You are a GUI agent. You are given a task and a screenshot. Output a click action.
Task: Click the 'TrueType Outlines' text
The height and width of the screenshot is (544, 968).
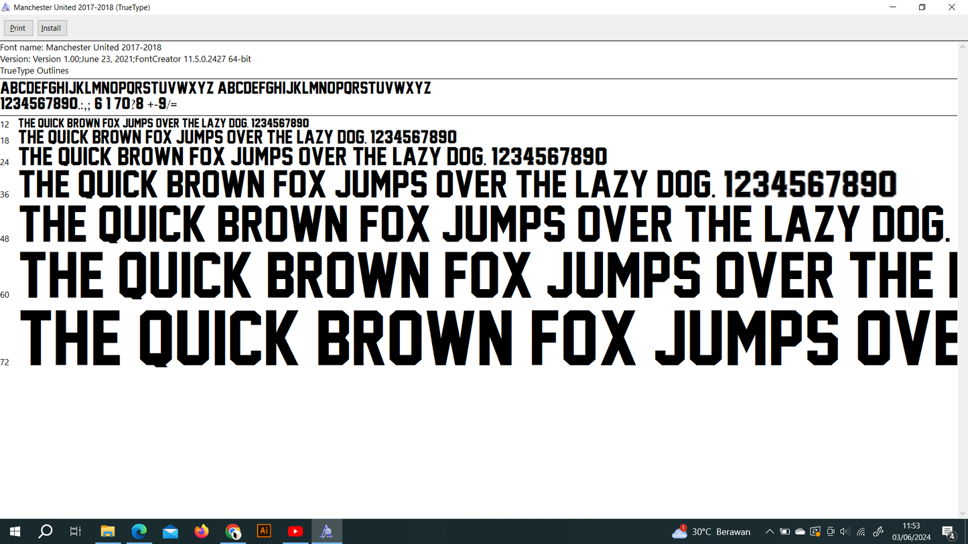click(x=34, y=70)
